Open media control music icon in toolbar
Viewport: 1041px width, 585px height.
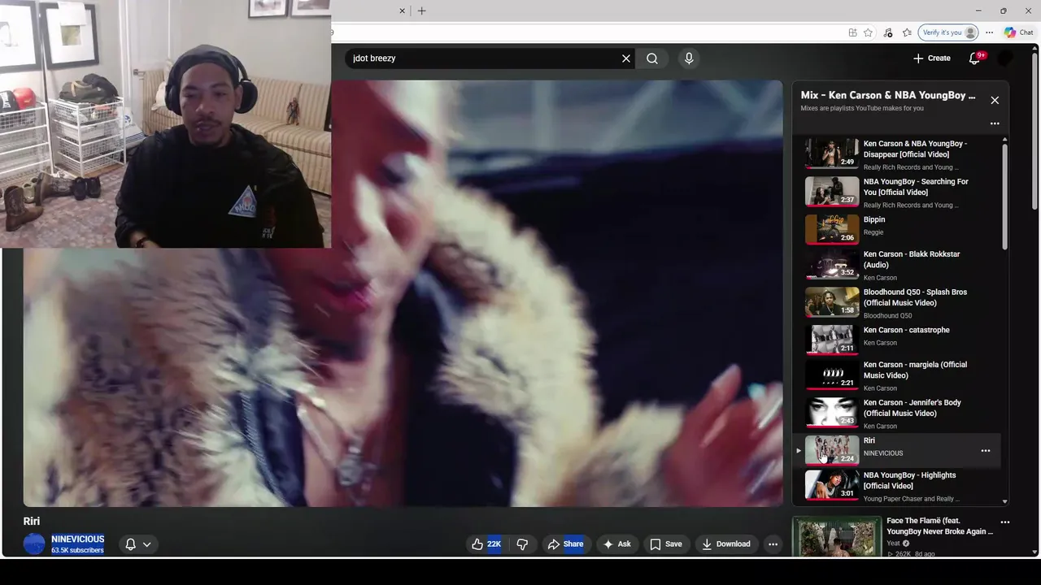tap(887, 32)
